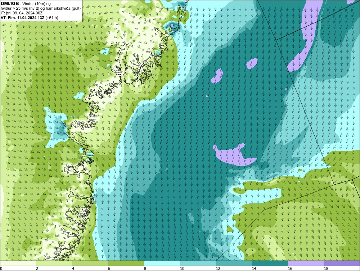
Task: Click the legend label '8'
Action: (145, 268)
